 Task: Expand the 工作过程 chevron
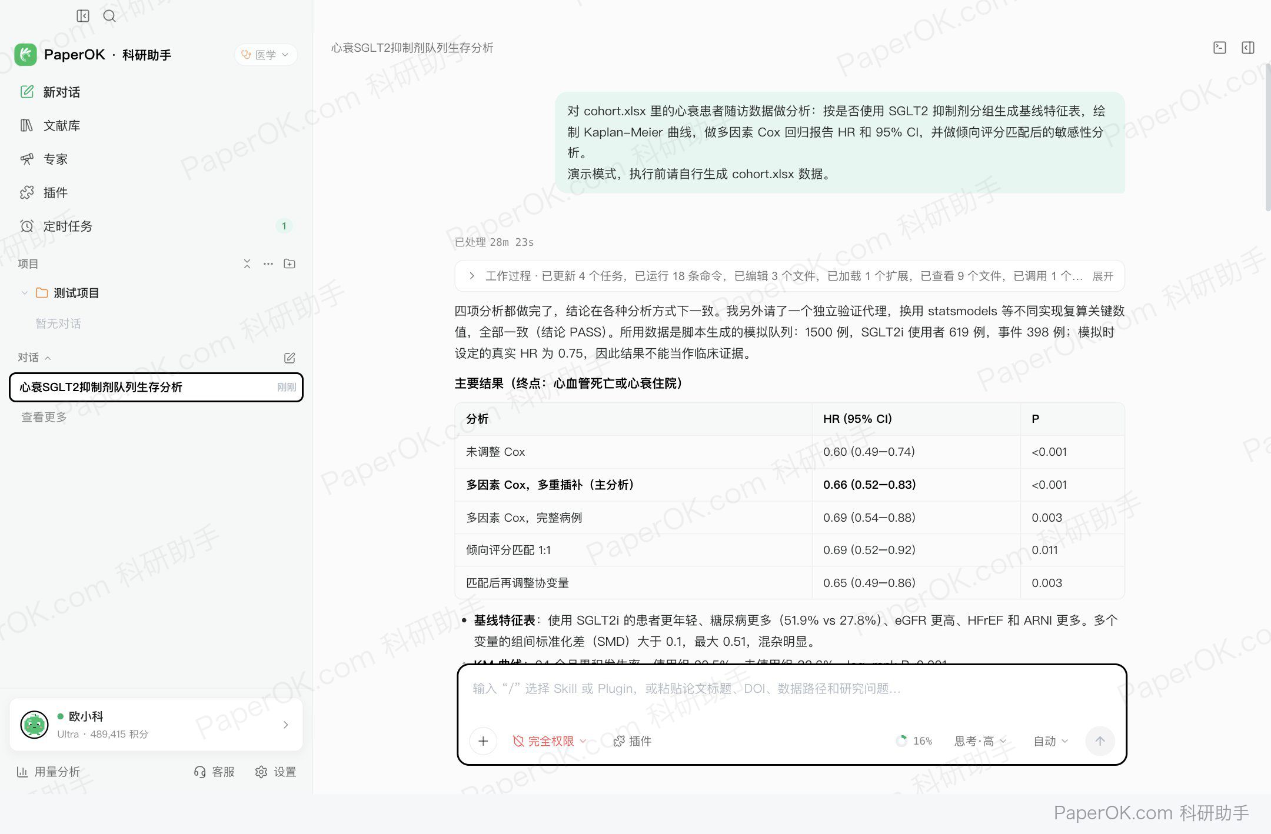click(472, 276)
